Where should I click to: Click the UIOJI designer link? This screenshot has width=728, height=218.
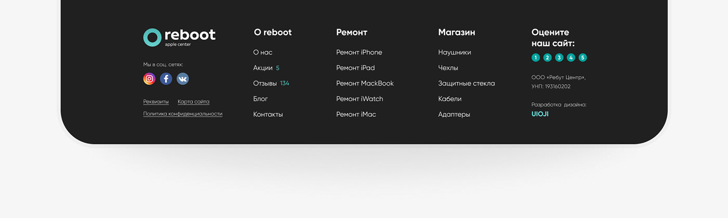(540, 114)
